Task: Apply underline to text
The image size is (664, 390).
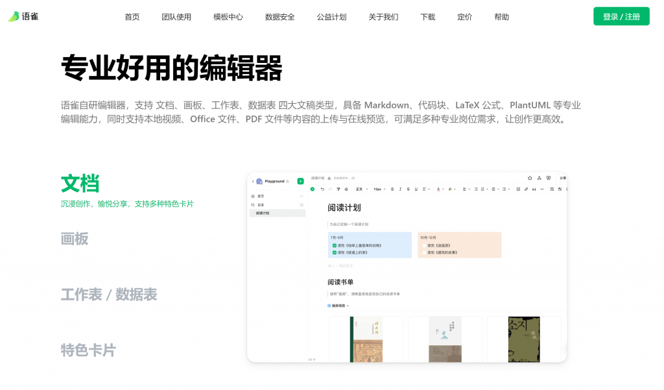Action: click(416, 189)
